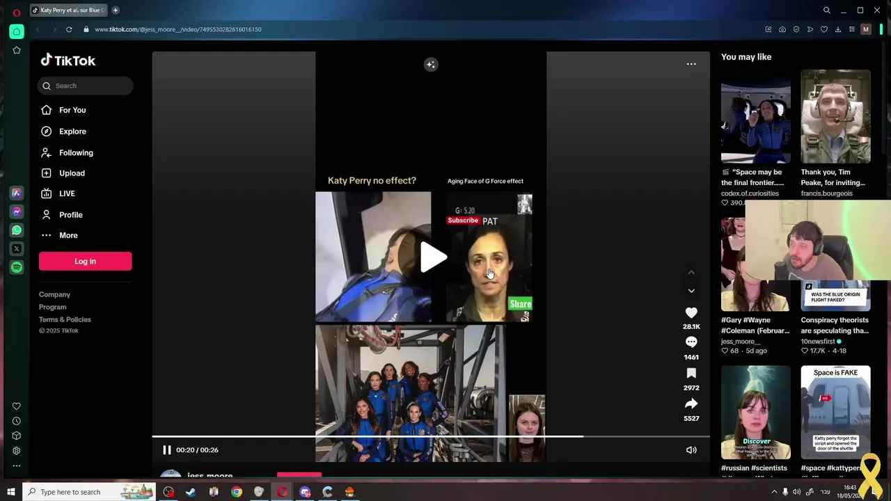Expand the Program footer section

(52, 307)
